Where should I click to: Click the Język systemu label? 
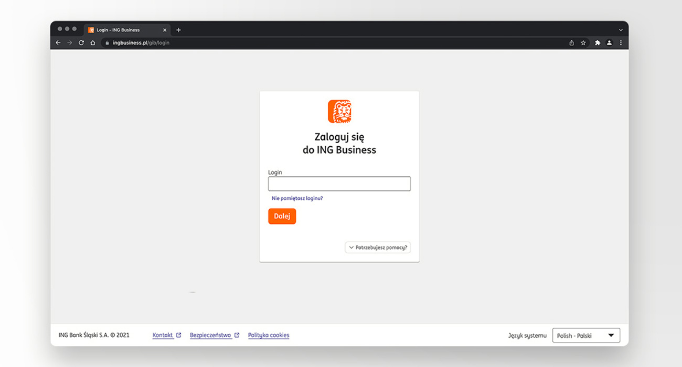point(527,336)
